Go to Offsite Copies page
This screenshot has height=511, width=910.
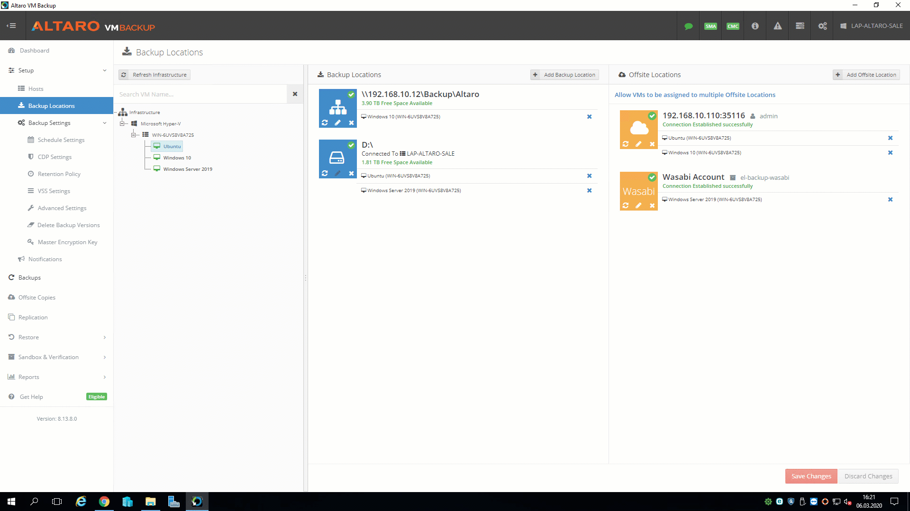[x=36, y=298]
